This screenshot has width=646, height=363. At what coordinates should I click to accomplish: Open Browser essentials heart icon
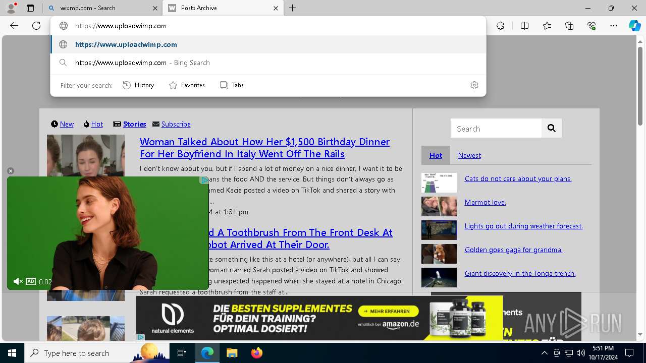click(x=591, y=26)
